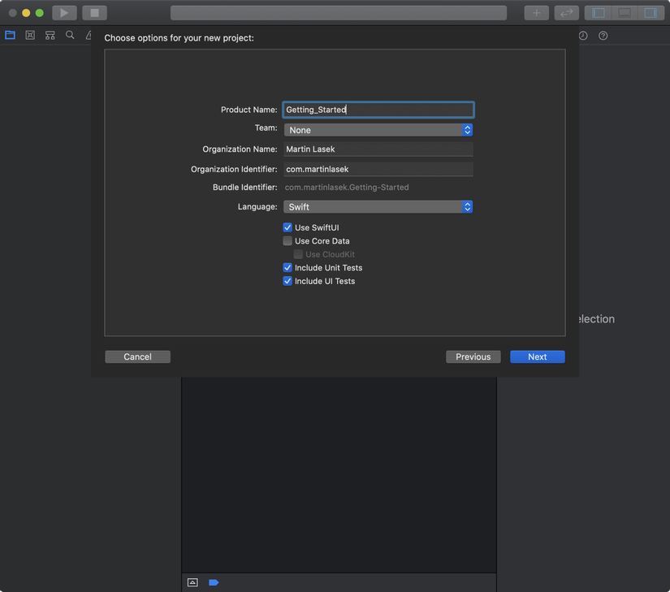Enable the Use Core Data checkbox
Viewport: 670px width, 592px height.
pos(287,241)
